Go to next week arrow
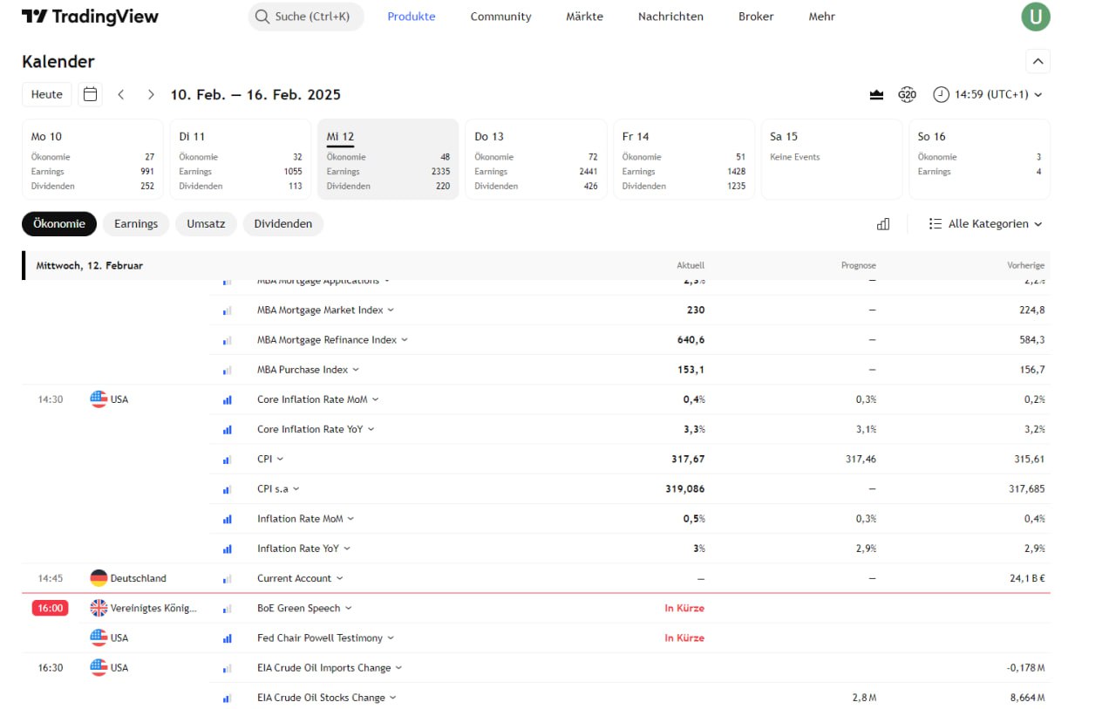 (x=151, y=94)
